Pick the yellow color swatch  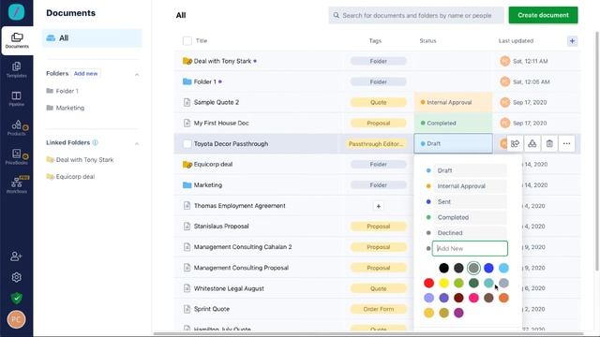click(443, 283)
